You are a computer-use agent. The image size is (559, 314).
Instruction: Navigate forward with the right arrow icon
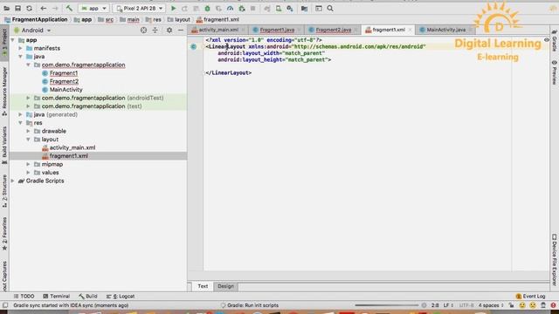tap(55, 8)
